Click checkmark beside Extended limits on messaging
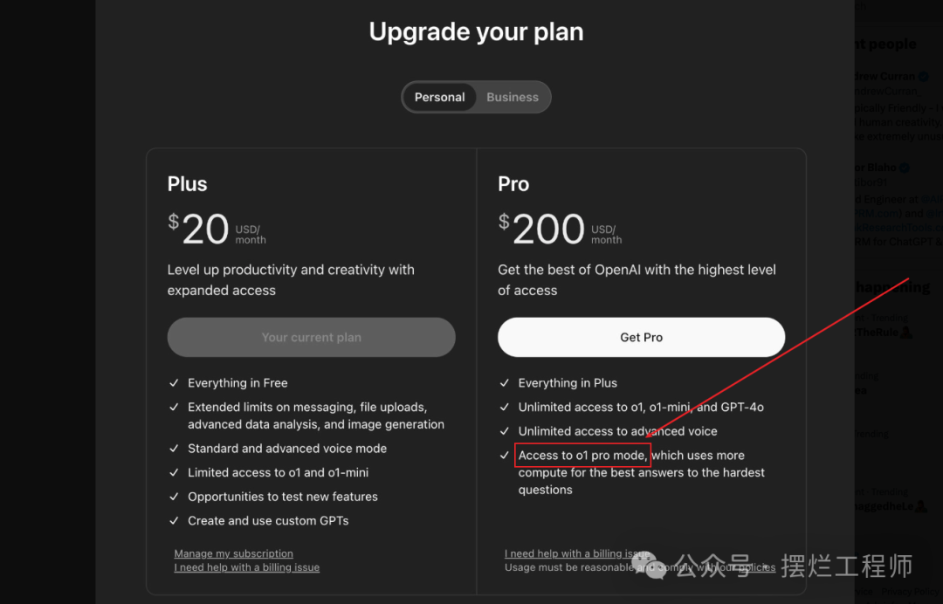Image resolution: width=943 pixels, height=604 pixels. 175,408
